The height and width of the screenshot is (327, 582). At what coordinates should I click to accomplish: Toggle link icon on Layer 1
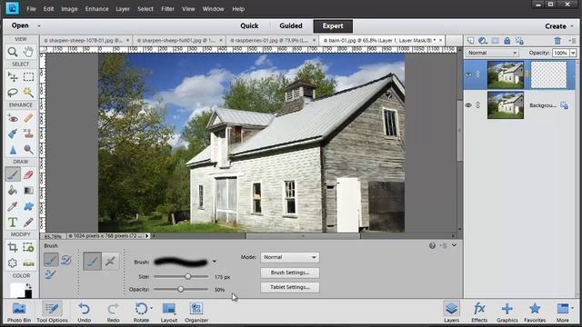pos(478,74)
